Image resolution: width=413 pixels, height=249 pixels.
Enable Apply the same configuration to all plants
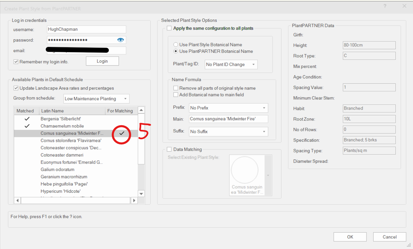tap(169, 28)
